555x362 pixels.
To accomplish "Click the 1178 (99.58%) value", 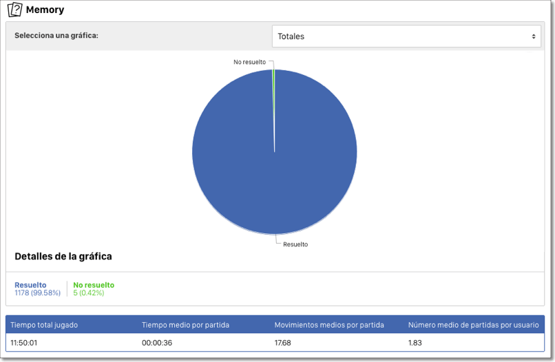I will pos(37,293).
